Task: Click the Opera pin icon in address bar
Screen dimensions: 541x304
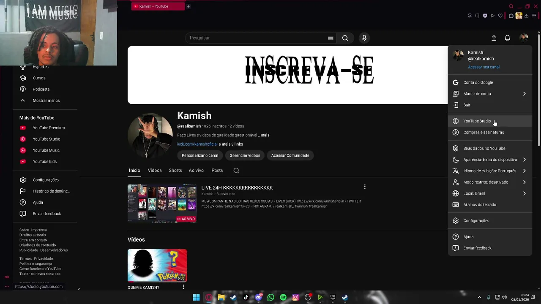Action: [x=470, y=16]
